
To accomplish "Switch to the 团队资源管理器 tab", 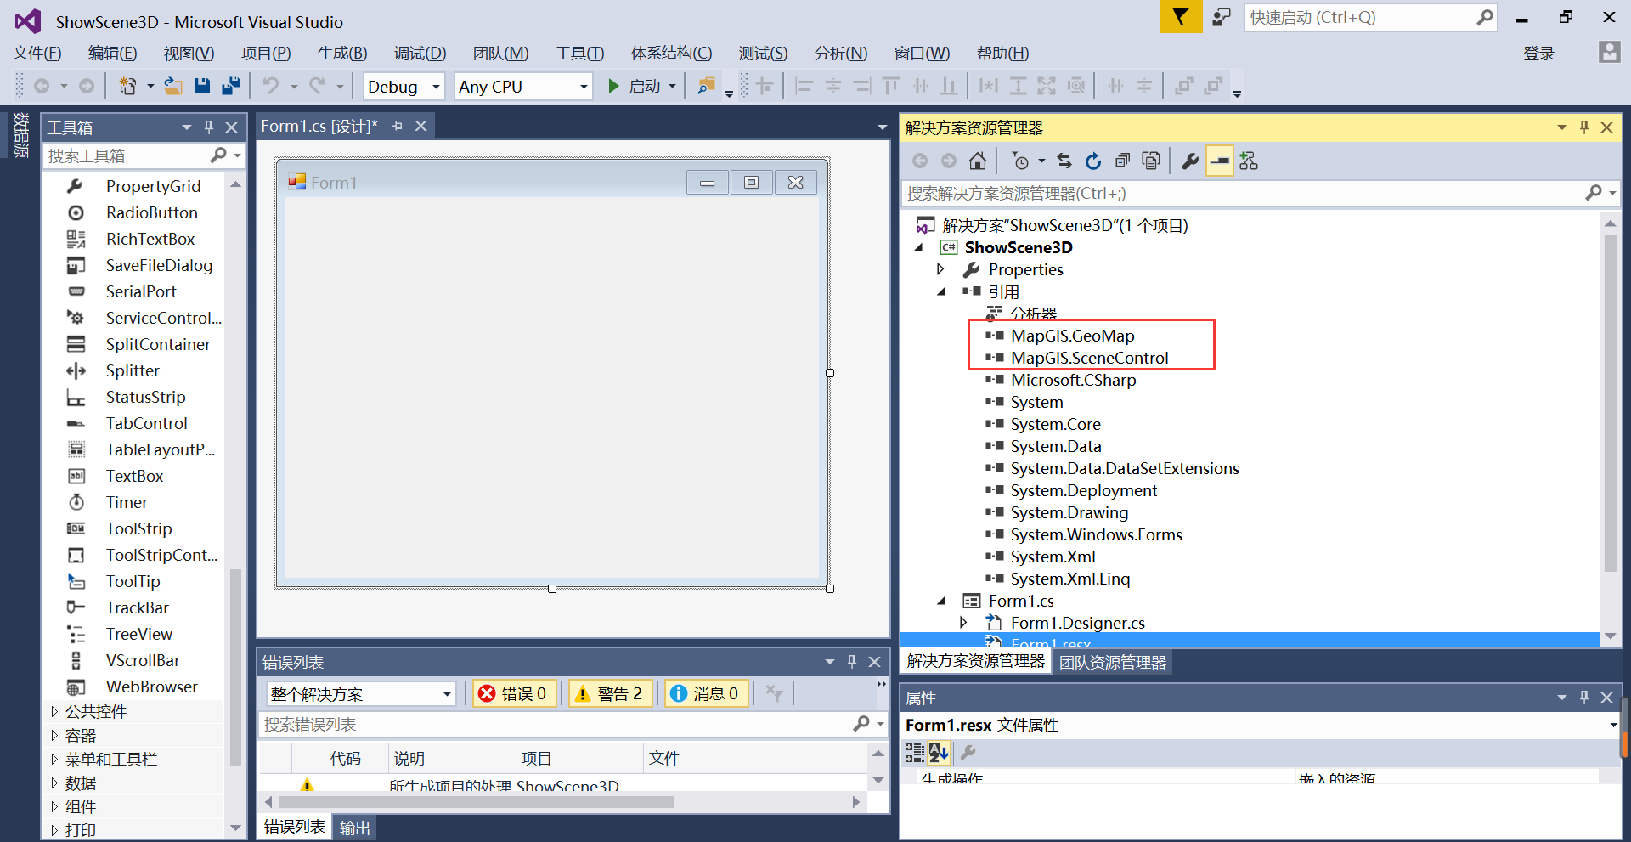I will tap(1113, 662).
